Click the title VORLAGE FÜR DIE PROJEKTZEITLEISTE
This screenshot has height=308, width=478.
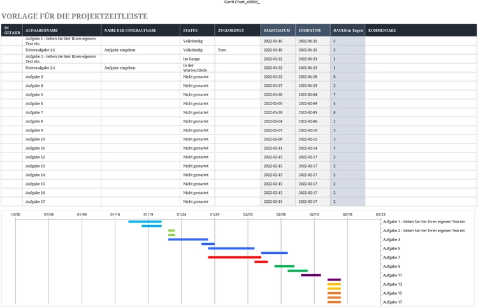(x=75, y=16)
